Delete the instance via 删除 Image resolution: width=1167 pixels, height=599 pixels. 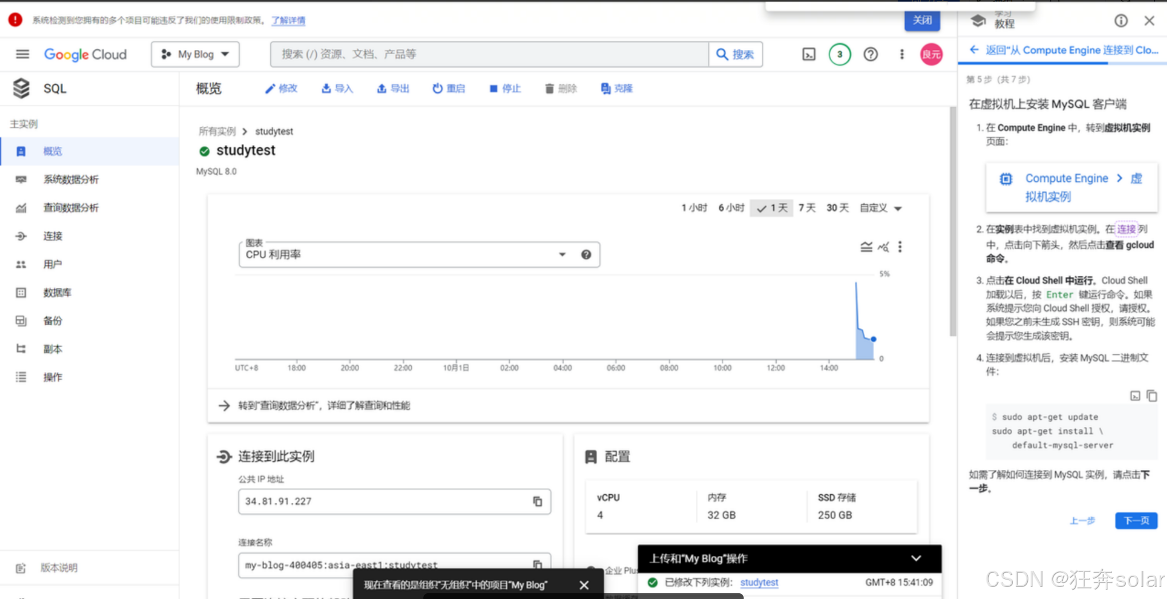(x=561, y=88)
